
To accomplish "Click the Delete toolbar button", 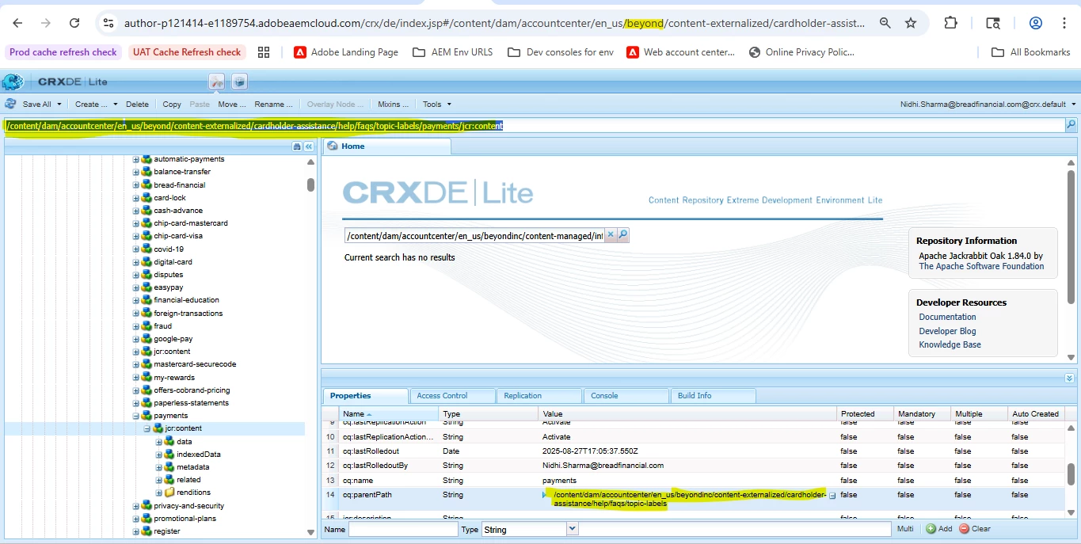I will point(137,104).
